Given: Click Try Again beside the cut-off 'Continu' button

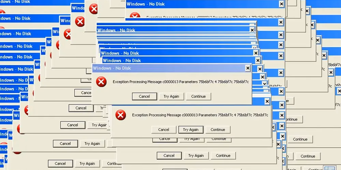Looking at the screenshot, I should (x=87, y=164).
